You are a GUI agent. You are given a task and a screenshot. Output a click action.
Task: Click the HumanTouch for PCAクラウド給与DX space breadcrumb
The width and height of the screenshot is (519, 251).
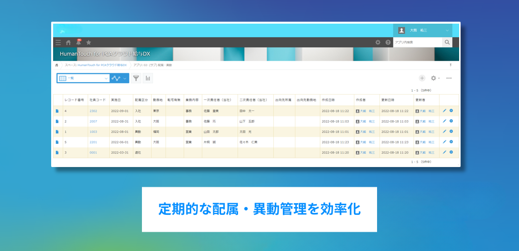coord(102,65)
